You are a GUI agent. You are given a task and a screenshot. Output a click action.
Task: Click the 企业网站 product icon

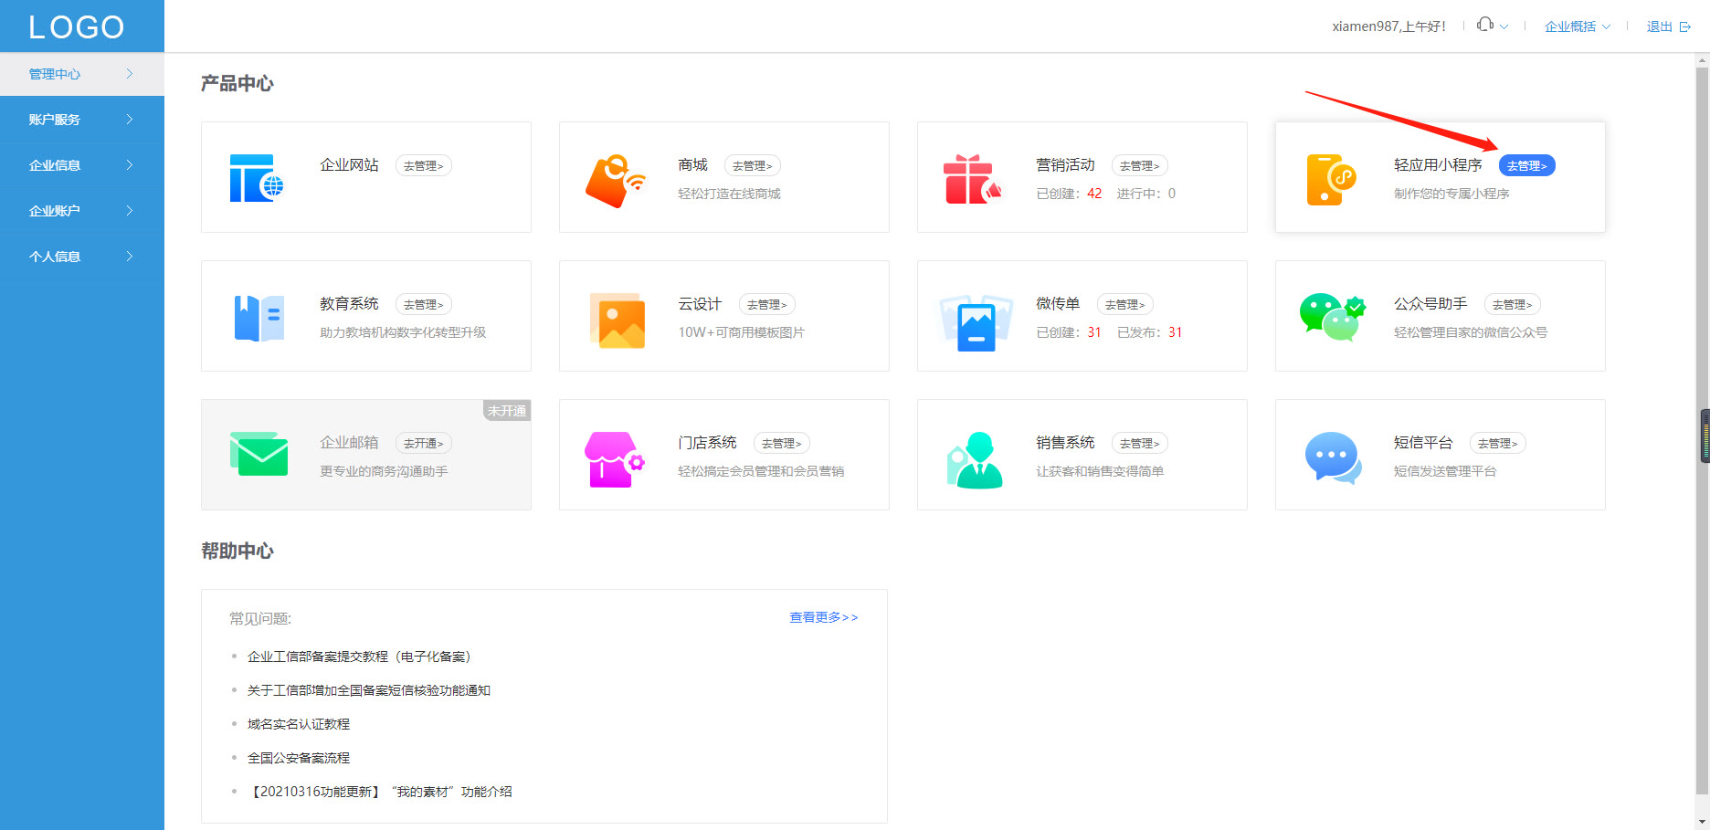[x=258, y=177]
